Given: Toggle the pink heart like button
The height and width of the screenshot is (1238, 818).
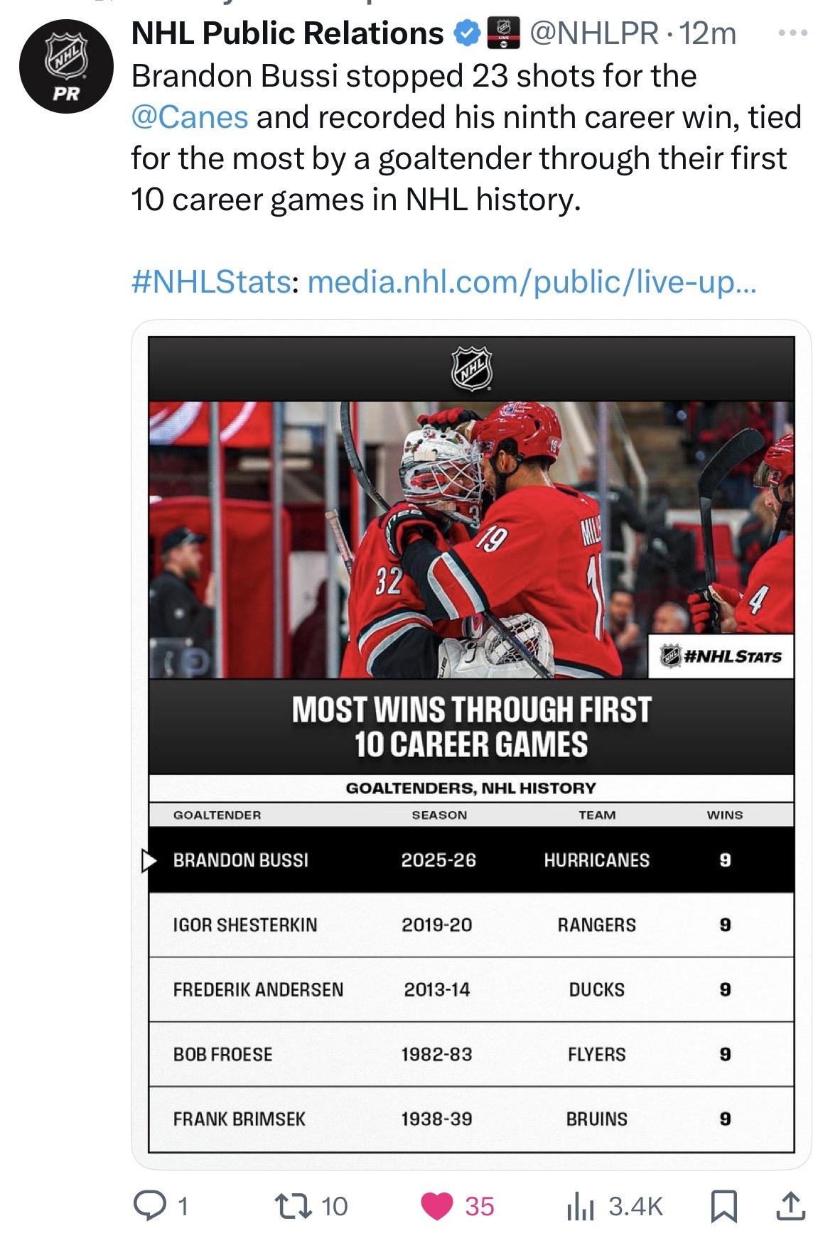Looking at the screenshot, I should click(x=437, y=1205).
